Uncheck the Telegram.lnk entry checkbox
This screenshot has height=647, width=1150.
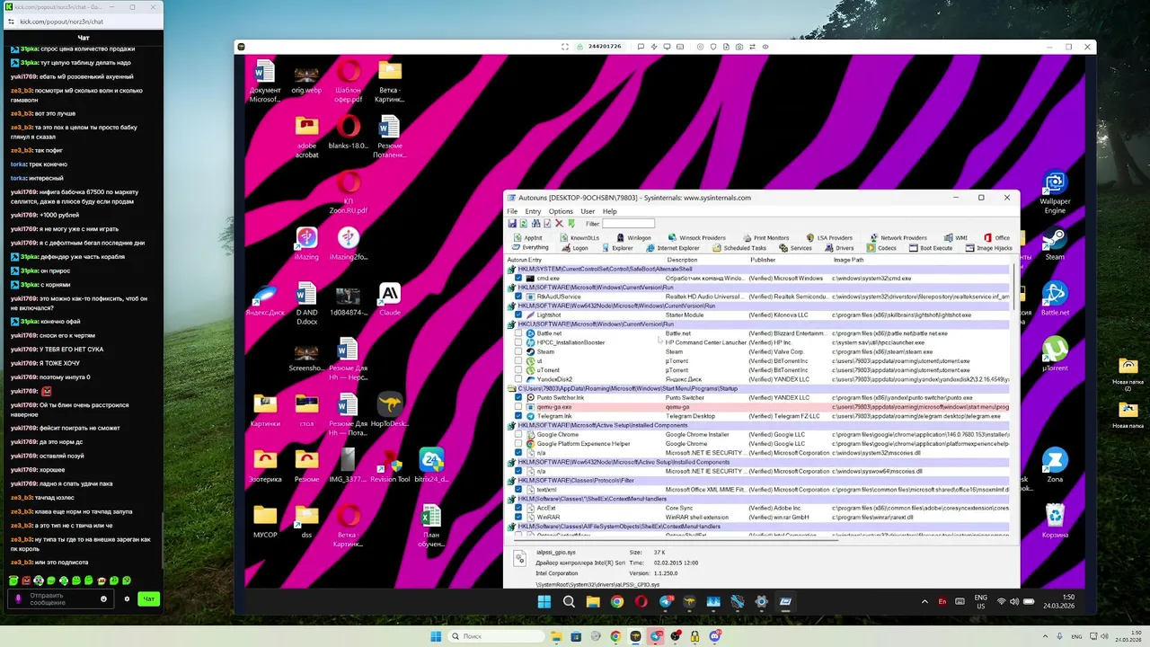click(x=518, y=416)
